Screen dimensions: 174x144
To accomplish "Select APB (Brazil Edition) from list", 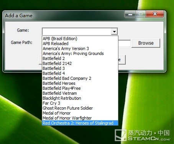I will [80, 39].
